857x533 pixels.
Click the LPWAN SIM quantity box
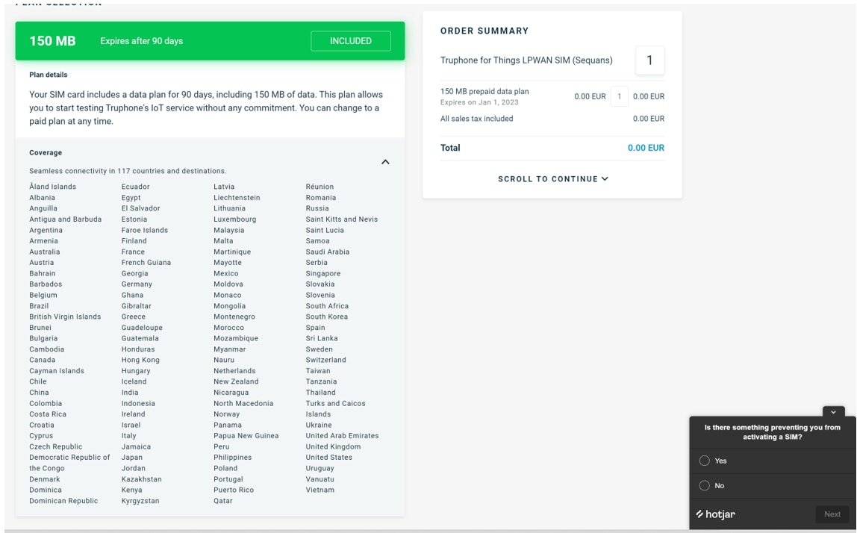pos(649,60)
